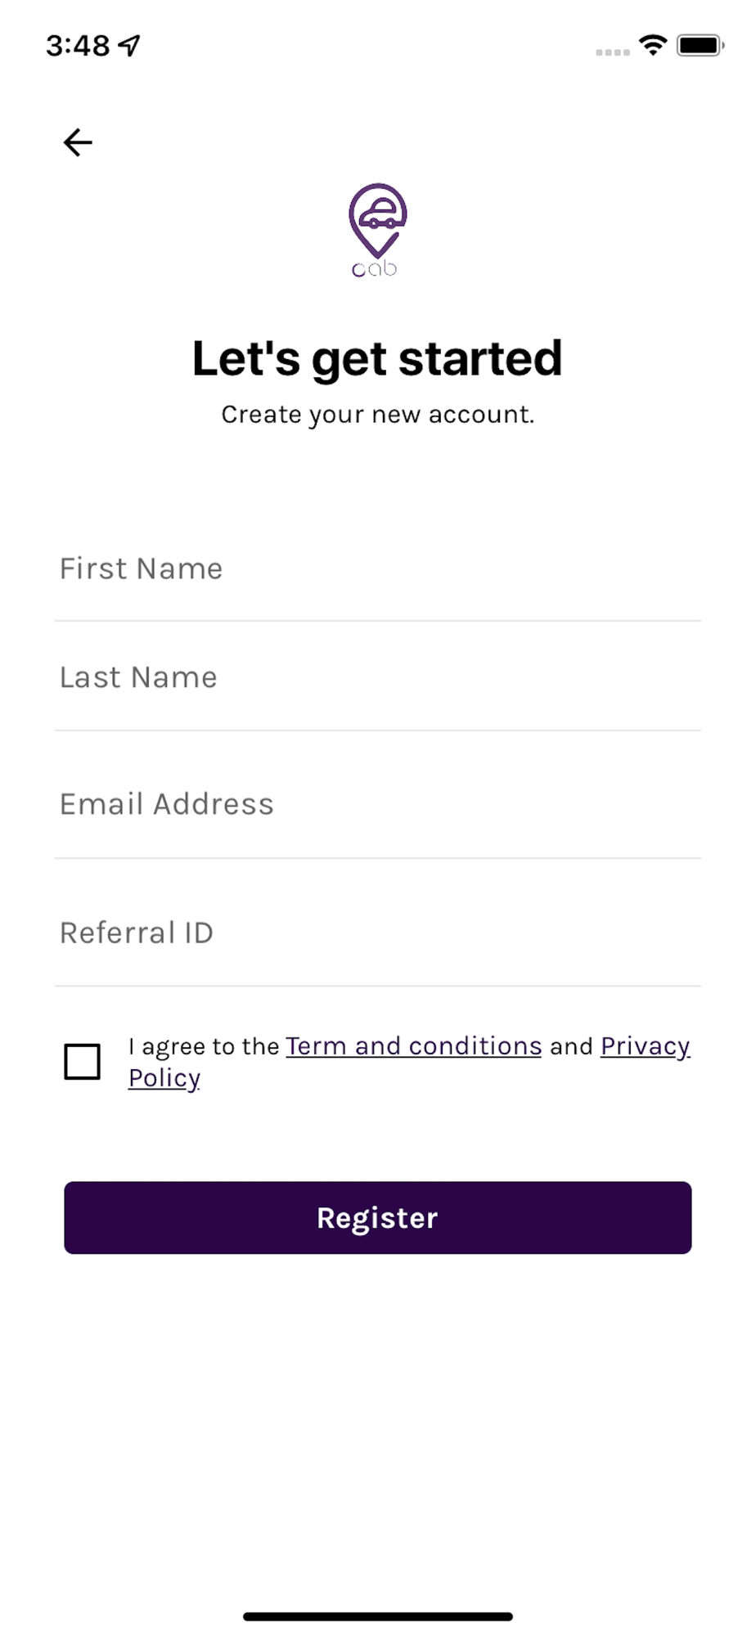Tap the Register button
This screenshot has width=756, height=1636.
[378, 1217]
